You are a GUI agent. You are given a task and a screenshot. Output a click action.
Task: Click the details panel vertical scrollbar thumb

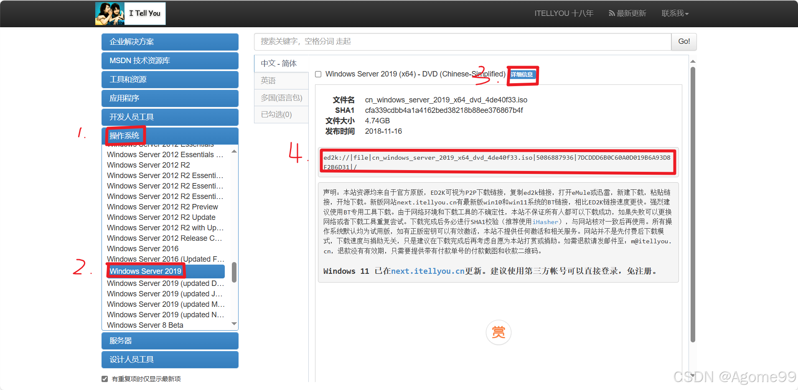click(693, 205)
